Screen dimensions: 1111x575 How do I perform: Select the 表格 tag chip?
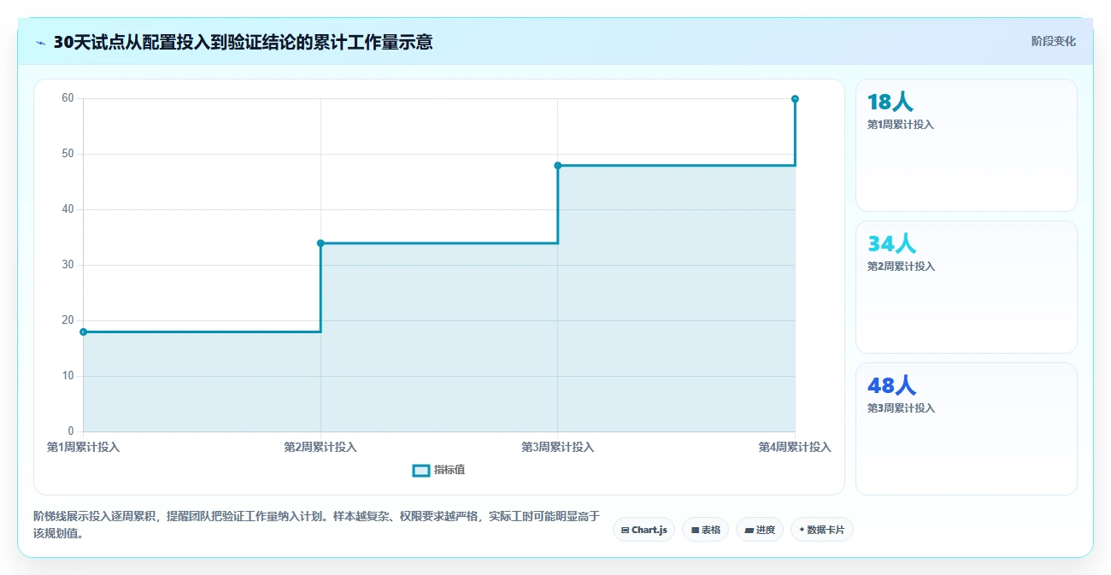coord(705,530)
